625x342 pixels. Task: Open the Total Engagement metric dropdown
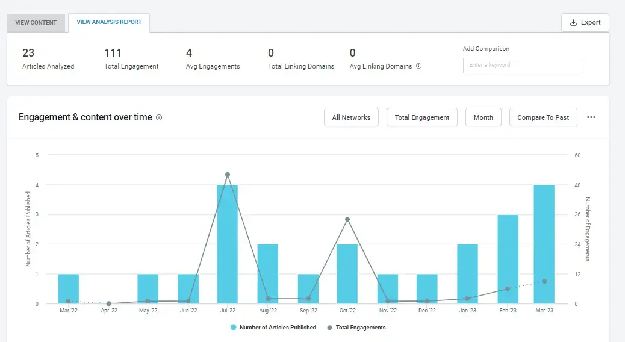(x=421, y=117)
